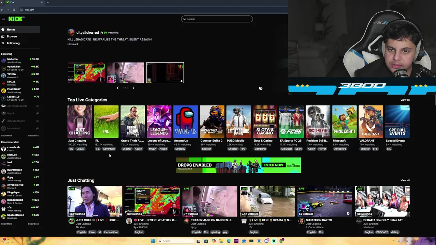
Task: Select the dark Hitman featured thumbnail
Action: click(x=165, y=72)
